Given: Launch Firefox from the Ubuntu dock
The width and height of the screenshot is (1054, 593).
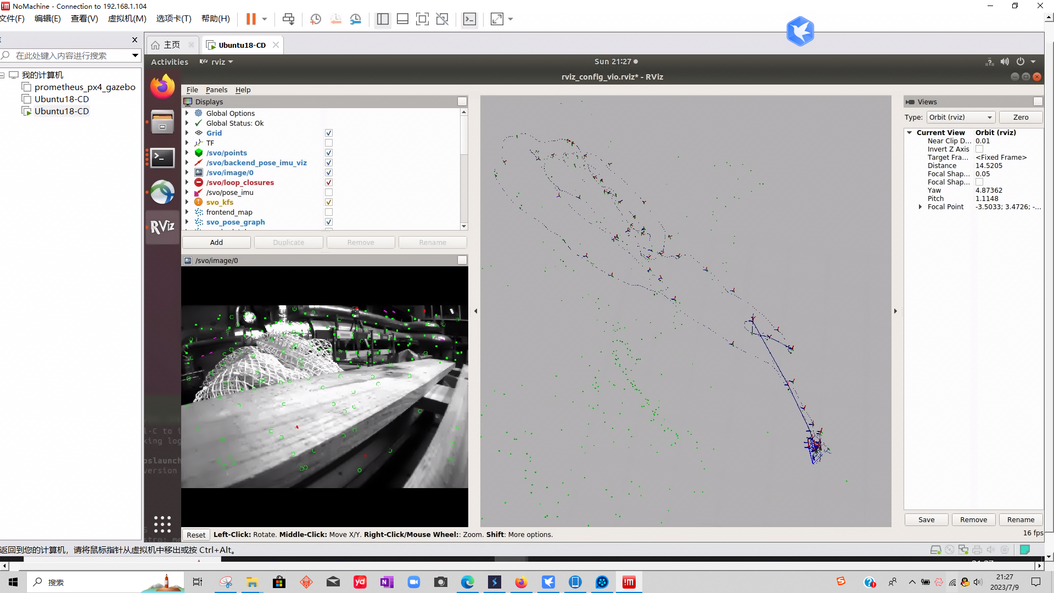Looking at the screenshot, I should [x=162, y=87].
